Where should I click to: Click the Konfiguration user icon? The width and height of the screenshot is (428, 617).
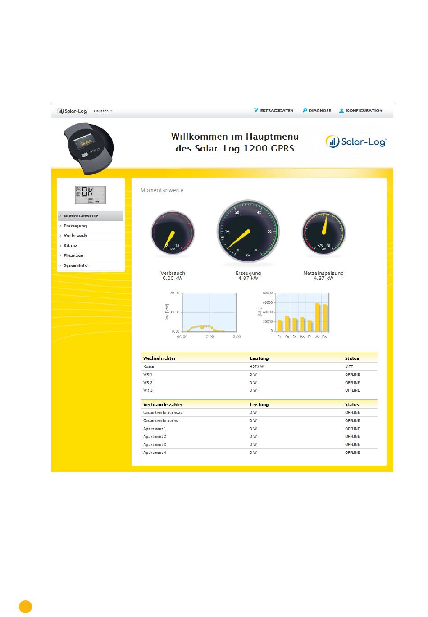341,110
